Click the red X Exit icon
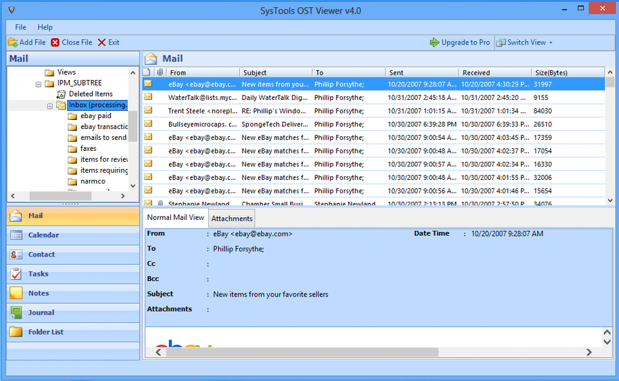The image size is (619, 381). tap(102, 43)
